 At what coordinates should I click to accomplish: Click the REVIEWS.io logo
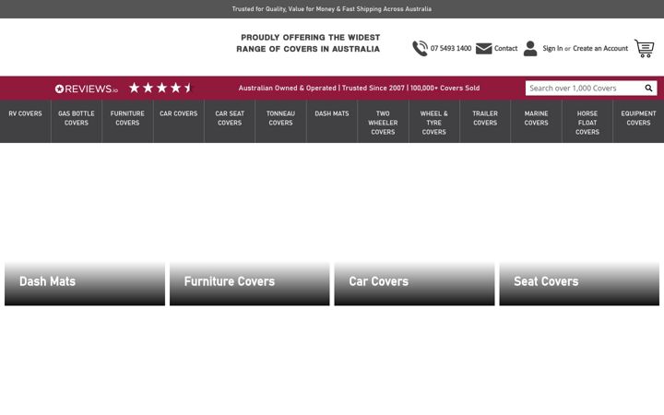click(87, 89)
